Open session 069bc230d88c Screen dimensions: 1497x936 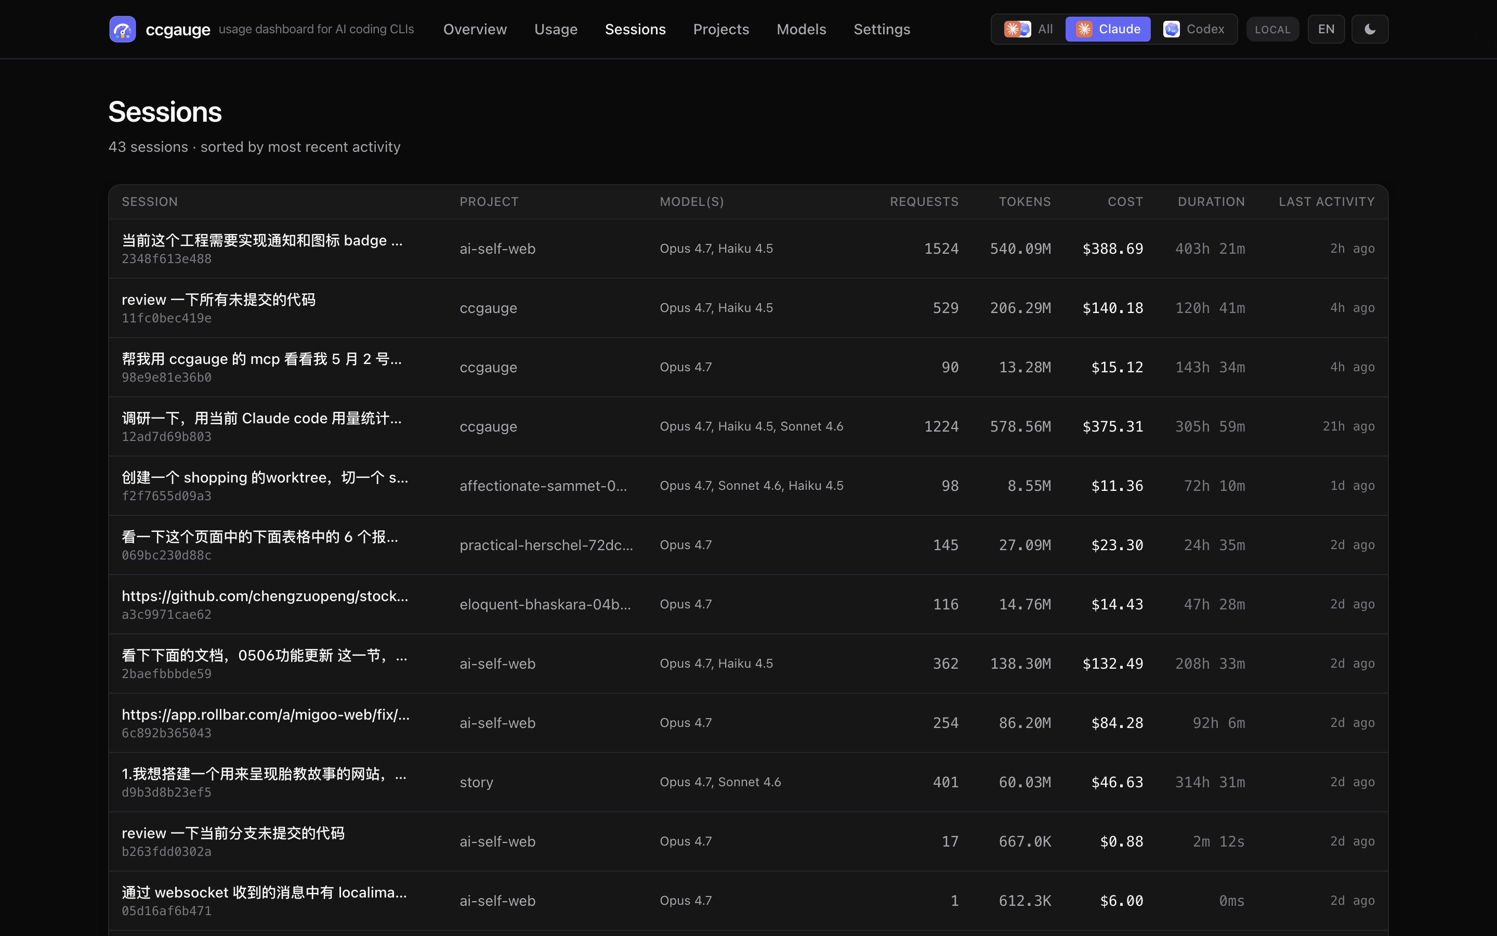(748, 545)
